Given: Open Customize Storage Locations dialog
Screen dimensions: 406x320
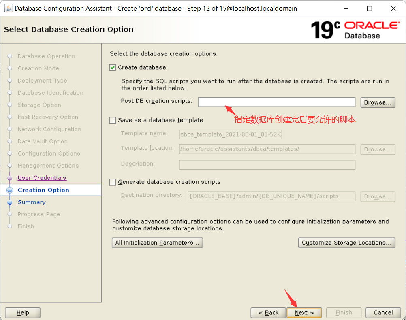Looking at the screenshot, I should coord(347,243).
